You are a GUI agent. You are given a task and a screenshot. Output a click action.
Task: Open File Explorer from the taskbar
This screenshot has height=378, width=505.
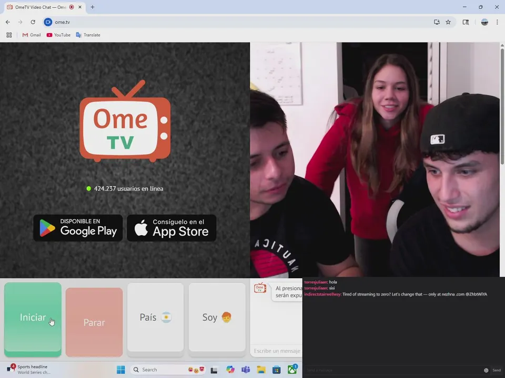(x=261, y=370)
